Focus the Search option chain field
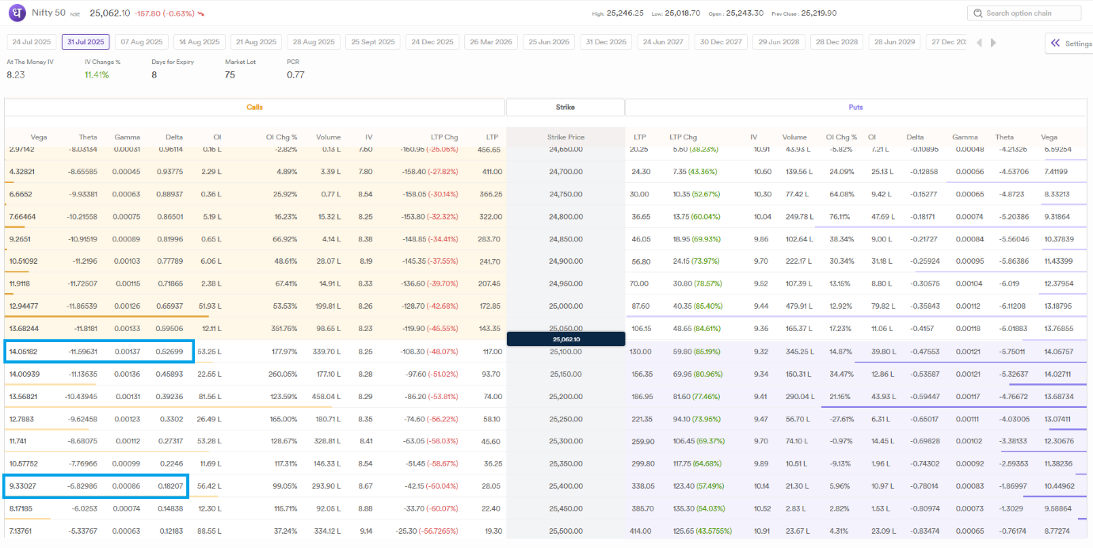 pyautogui.click(x=1024, y=13)
